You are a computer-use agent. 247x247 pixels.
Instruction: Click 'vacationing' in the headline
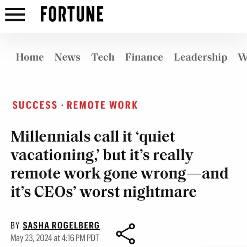(52, 155)
